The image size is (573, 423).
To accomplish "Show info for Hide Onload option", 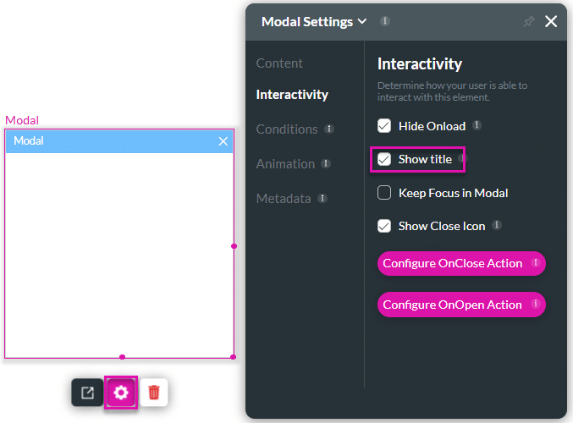I will 477,125.
